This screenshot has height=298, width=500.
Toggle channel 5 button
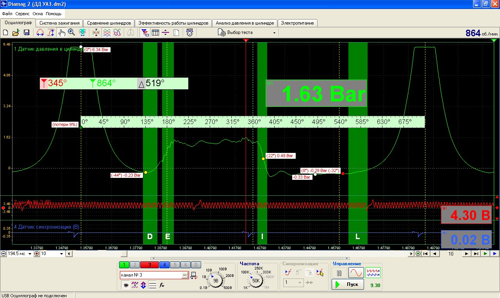pos(175,265)
